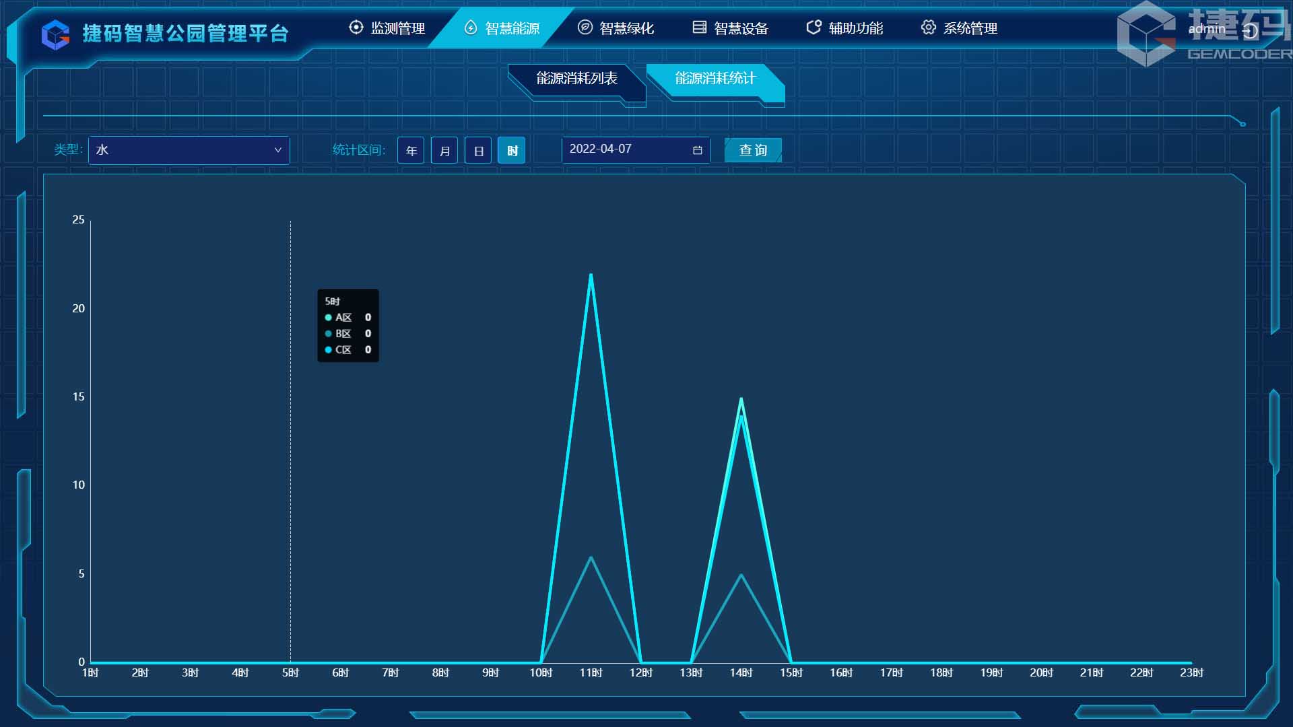
Task: Click the smart greening leaf icon
Action: pyautogui.click(x=585, y=28)
